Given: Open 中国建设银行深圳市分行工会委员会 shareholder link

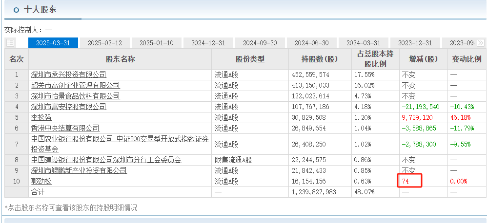Looking at the screenshot, I should pos(106,160).
